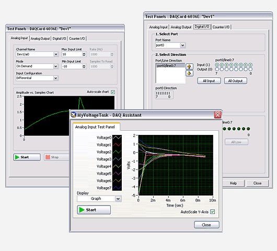
Task: Toggle the AutoScale Y-Axis checkbox
Action: [x=213, y=212]
